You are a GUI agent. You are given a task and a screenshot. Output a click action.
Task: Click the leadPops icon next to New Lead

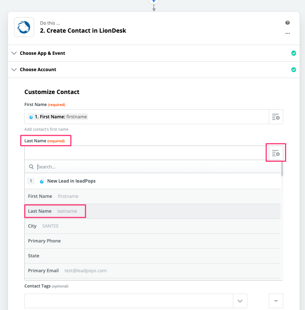(42, 181)
